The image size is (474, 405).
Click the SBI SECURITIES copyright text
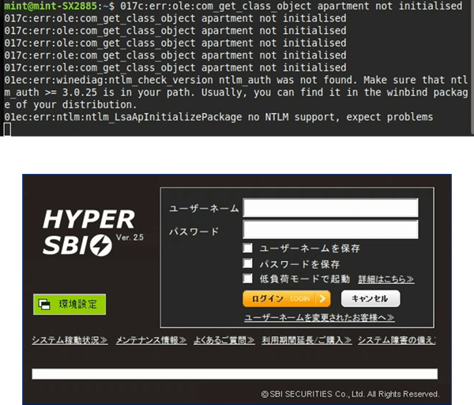350,394
